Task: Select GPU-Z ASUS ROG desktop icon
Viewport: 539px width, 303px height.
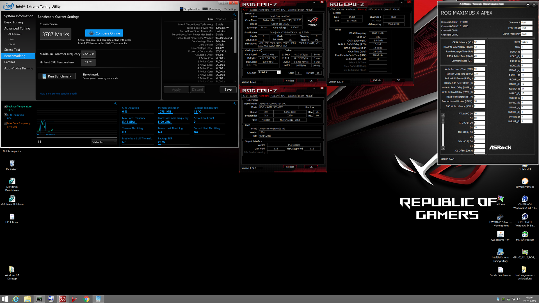Action: coord(525,253)
